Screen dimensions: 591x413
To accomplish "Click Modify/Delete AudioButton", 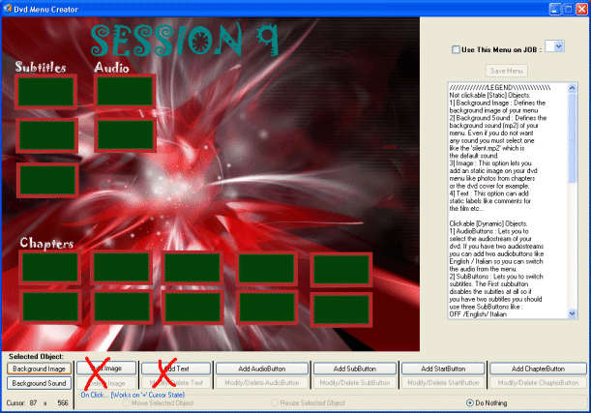I will [261, 383].
